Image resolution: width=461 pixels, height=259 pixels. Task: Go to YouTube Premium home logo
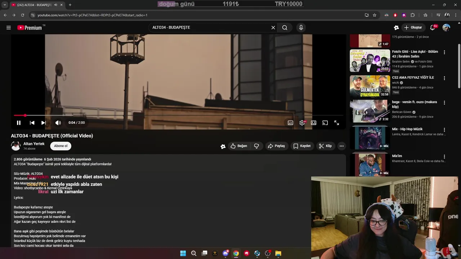coord(30,28)
